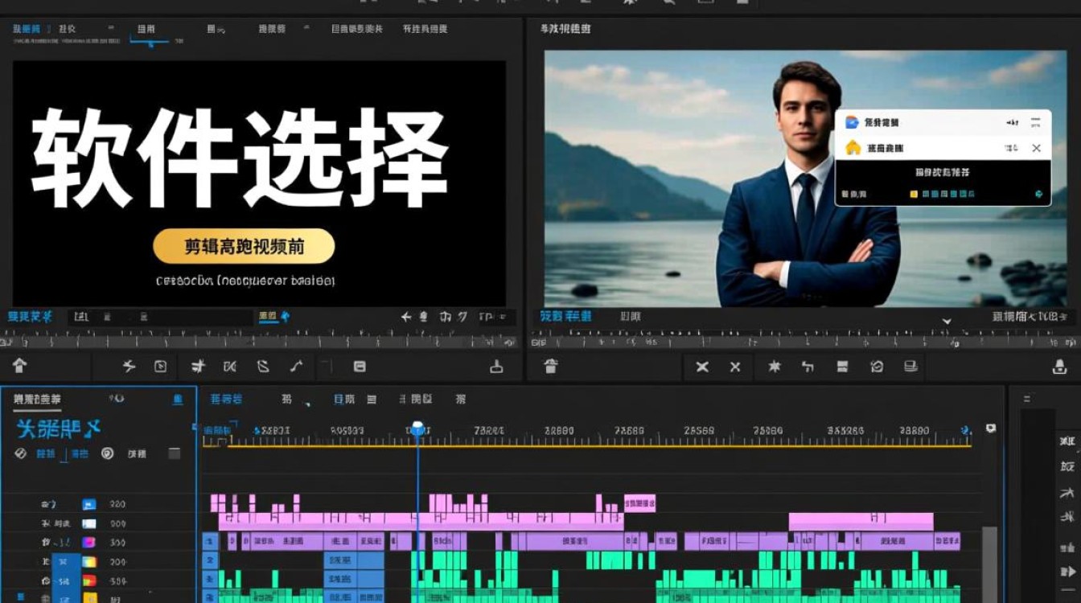The width and height of the screenshot is (1081, 603).
Task: Click the lightning-shaped icon in left monitor toolbar
Action: tap(129, 367)
